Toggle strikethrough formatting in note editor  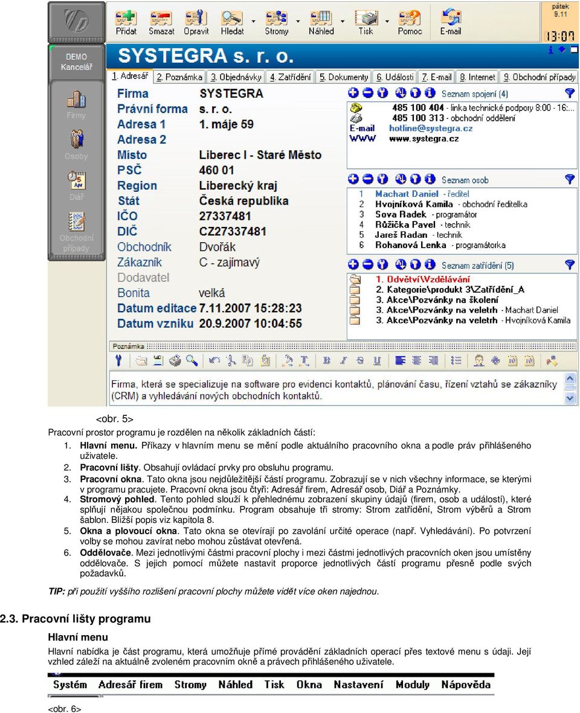click(360, 360)
